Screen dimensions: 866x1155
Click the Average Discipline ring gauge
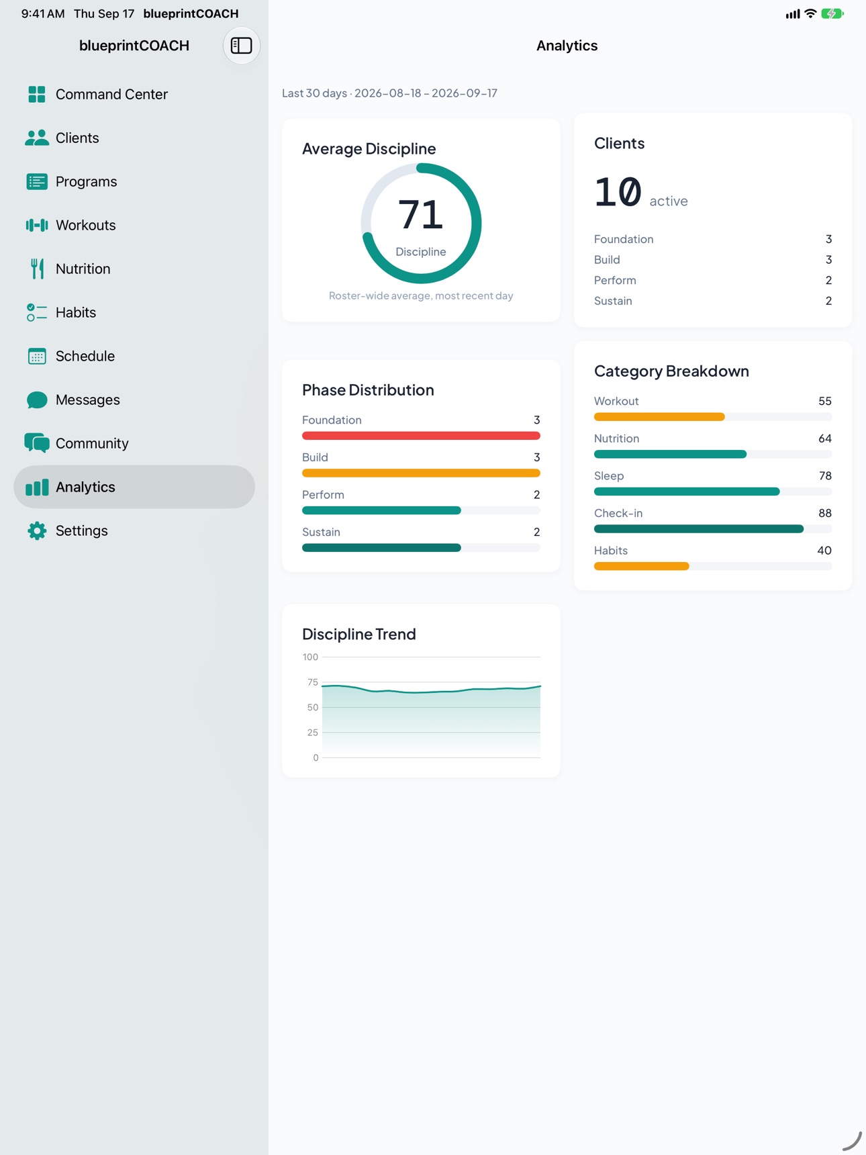[x=421, y=224]
